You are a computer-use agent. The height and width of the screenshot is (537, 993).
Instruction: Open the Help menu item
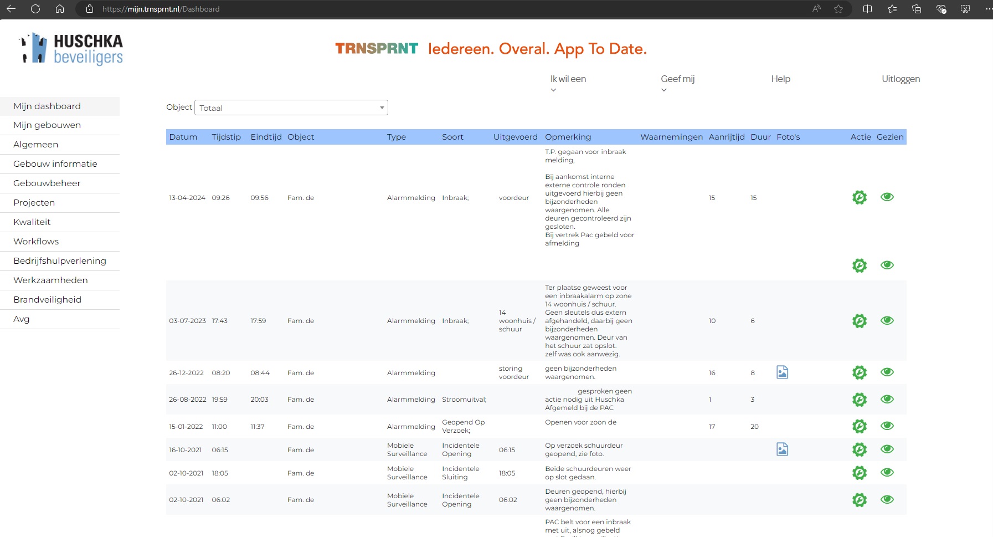click(780, 79)
